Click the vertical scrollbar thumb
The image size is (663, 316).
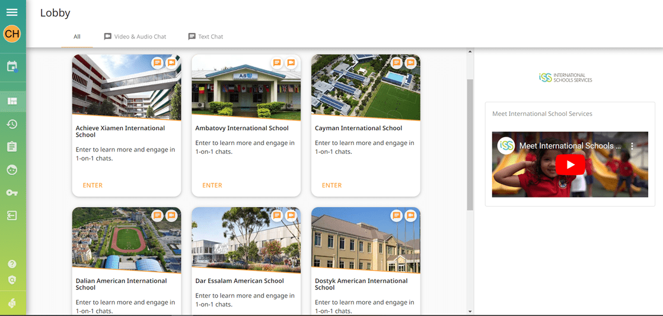(470, 144)
